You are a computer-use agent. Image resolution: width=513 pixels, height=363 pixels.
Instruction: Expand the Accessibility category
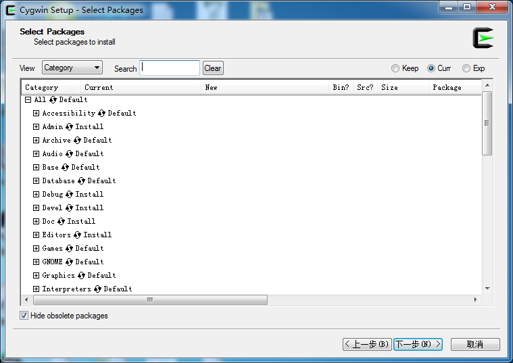[x=36, y=114]
